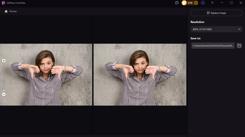Screen dimensions: 245x137
Task: Open the Resolution dropdown showing 400%
Action: [216, 29]
